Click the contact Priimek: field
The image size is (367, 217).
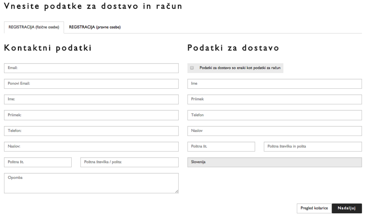click(x=91, y=115)
